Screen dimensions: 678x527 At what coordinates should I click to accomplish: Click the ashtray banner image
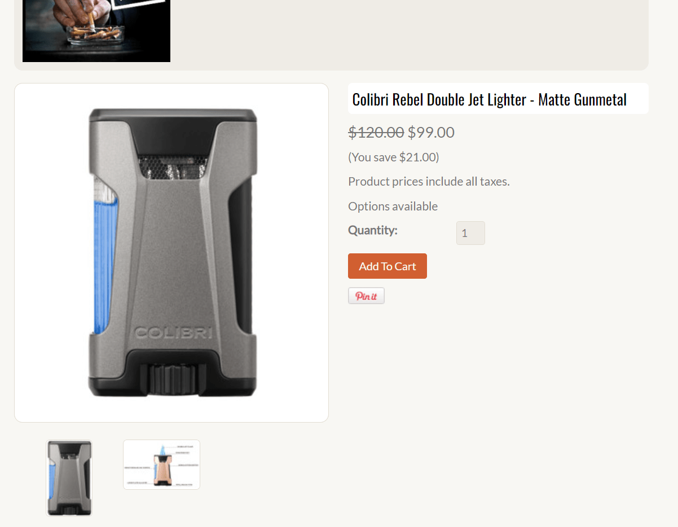[96, 31]
